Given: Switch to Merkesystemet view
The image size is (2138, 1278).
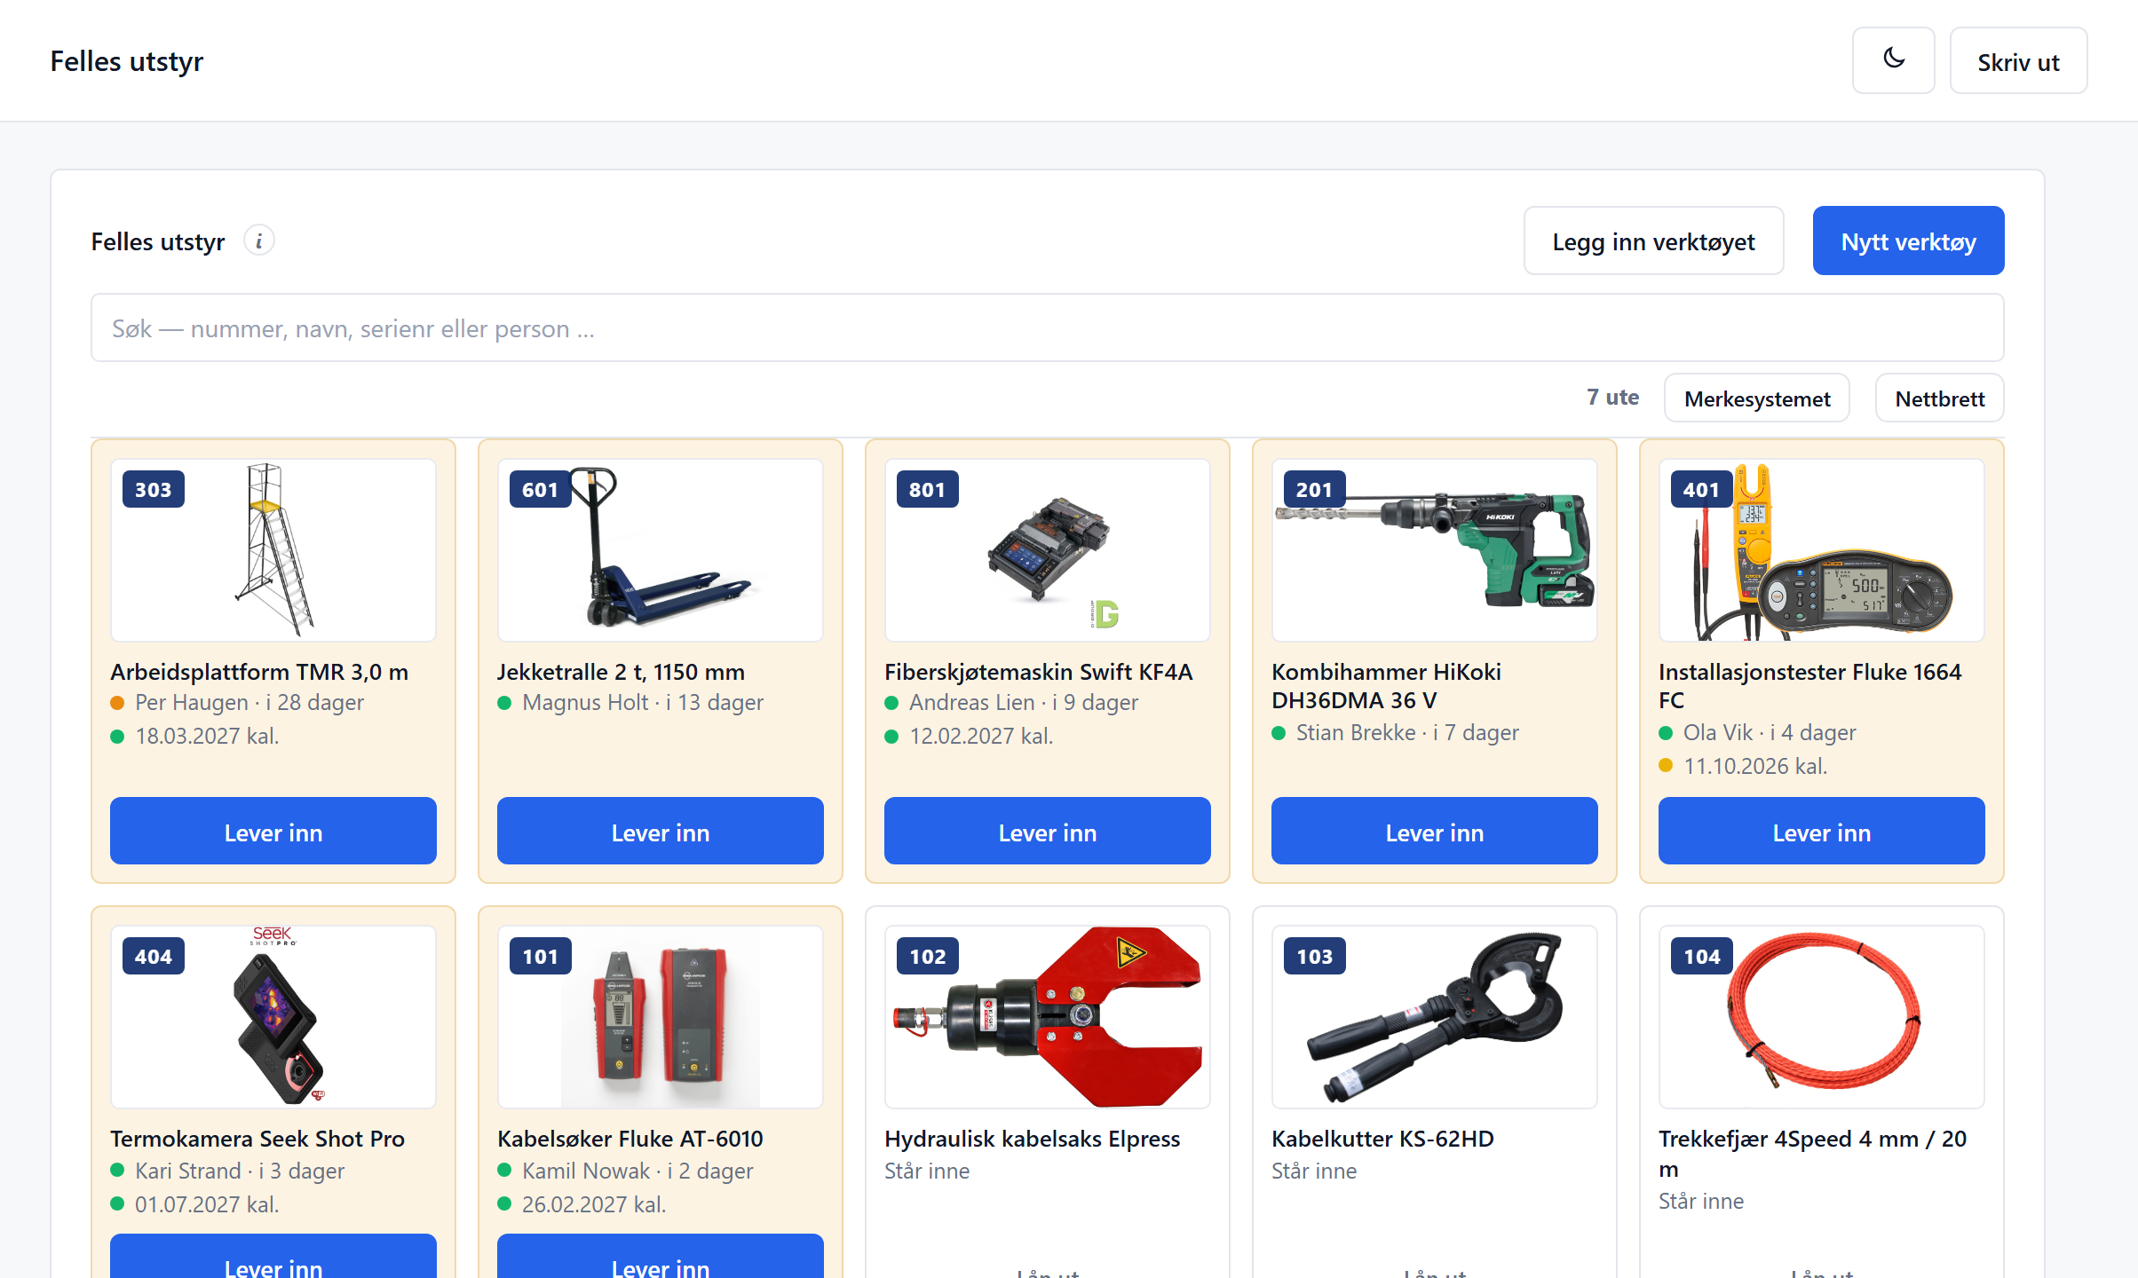Looking at the screenshot, I should tap(1756, 398).
